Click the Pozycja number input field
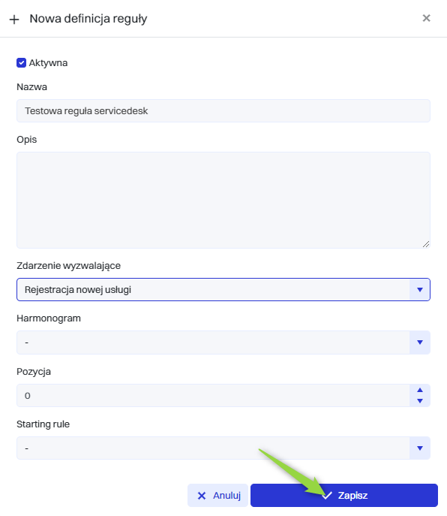447x516 pixels. [213, 395]
